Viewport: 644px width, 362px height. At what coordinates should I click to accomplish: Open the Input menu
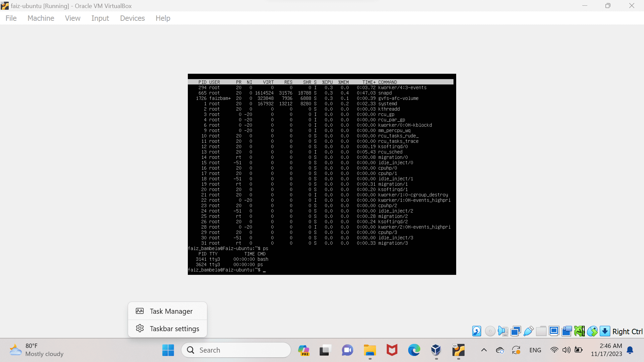coord(100,18)
